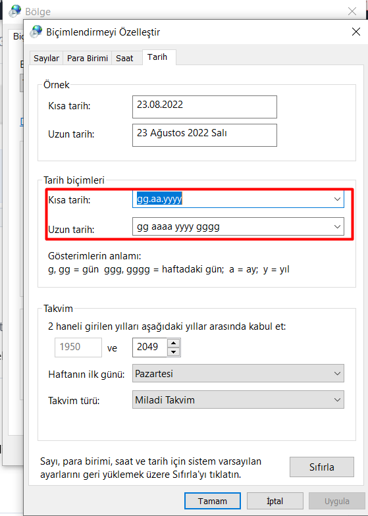The width and height of the screenshot is (368, 516).
Task: Click the Sıfırla reset button
Action: (x=321, y=467)
